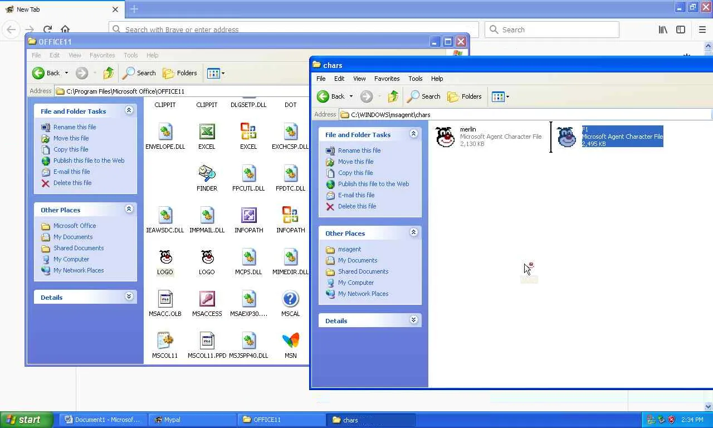Screen dimensions: 713x428
Task: Select FPDTC.DLL file
Action: (x=290, y=178)
